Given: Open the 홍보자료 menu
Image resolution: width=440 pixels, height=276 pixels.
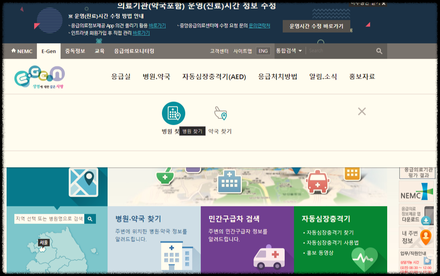Looking at the screenshot, I should pos(362,77).
